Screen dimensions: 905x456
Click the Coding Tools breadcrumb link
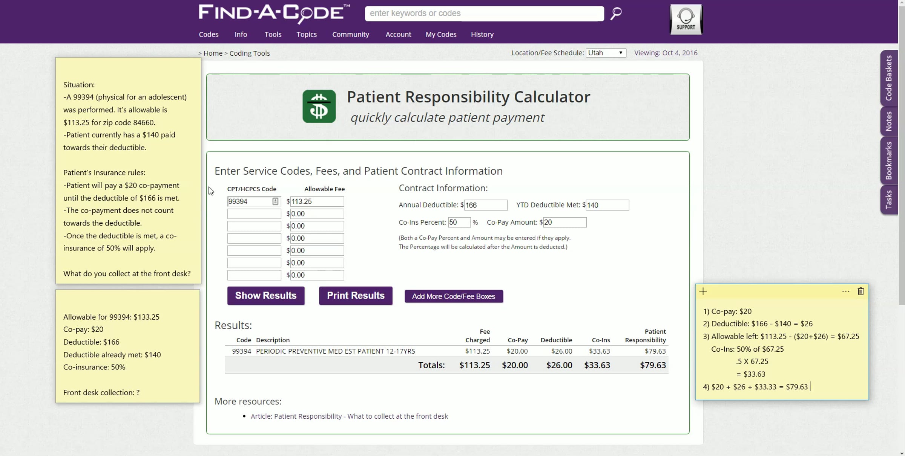click(x=249, y=53)
